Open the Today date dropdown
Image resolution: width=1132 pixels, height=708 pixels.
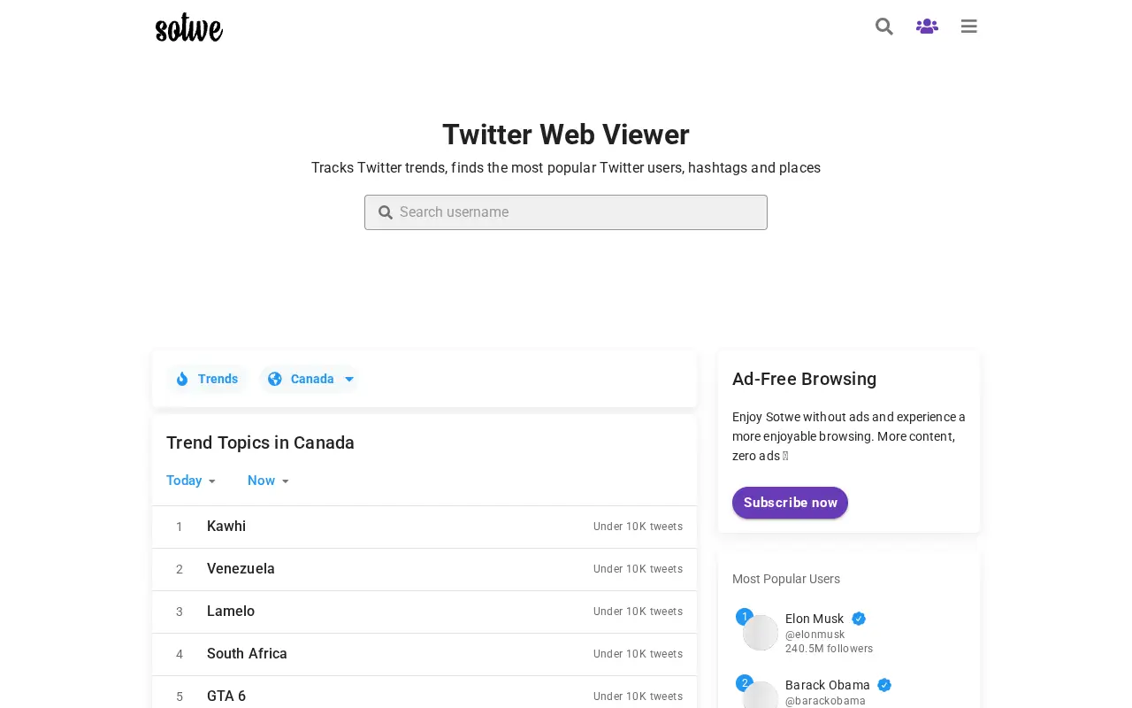(191, 481)
